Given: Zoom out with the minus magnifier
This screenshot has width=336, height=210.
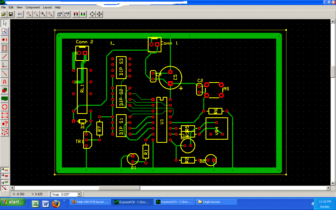Looking at the screenshot, I should tap(36, 14).
